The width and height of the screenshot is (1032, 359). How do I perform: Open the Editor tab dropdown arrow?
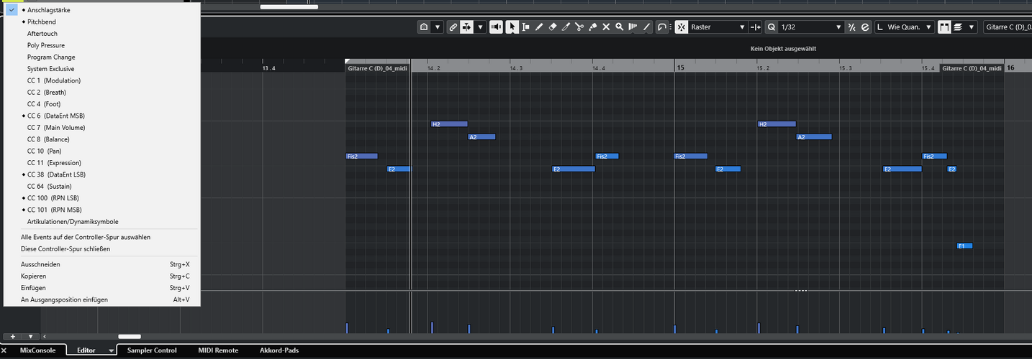110,350
